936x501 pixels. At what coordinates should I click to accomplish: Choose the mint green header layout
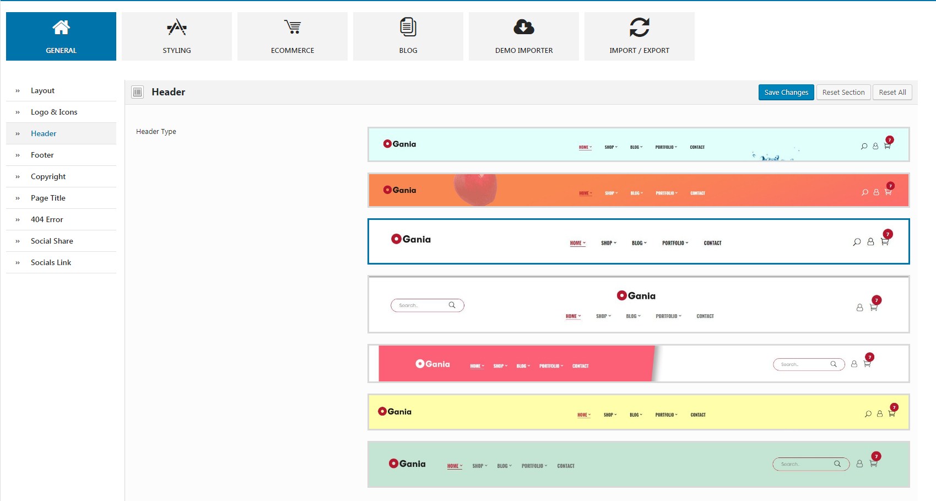(639, 464)
